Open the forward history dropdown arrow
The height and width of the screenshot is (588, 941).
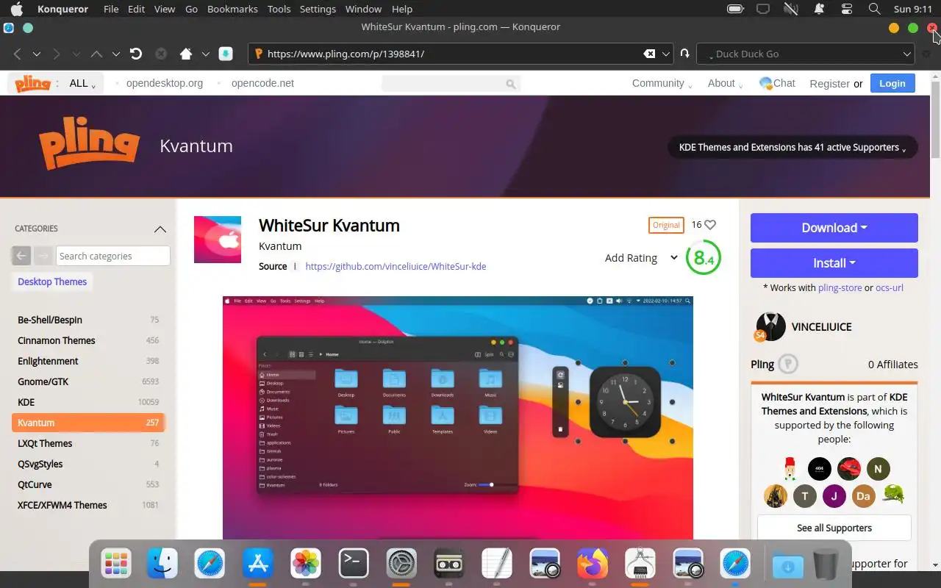coord(76,54)
